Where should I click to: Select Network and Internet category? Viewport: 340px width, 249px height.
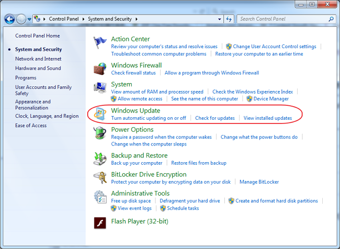pos(38,59)
